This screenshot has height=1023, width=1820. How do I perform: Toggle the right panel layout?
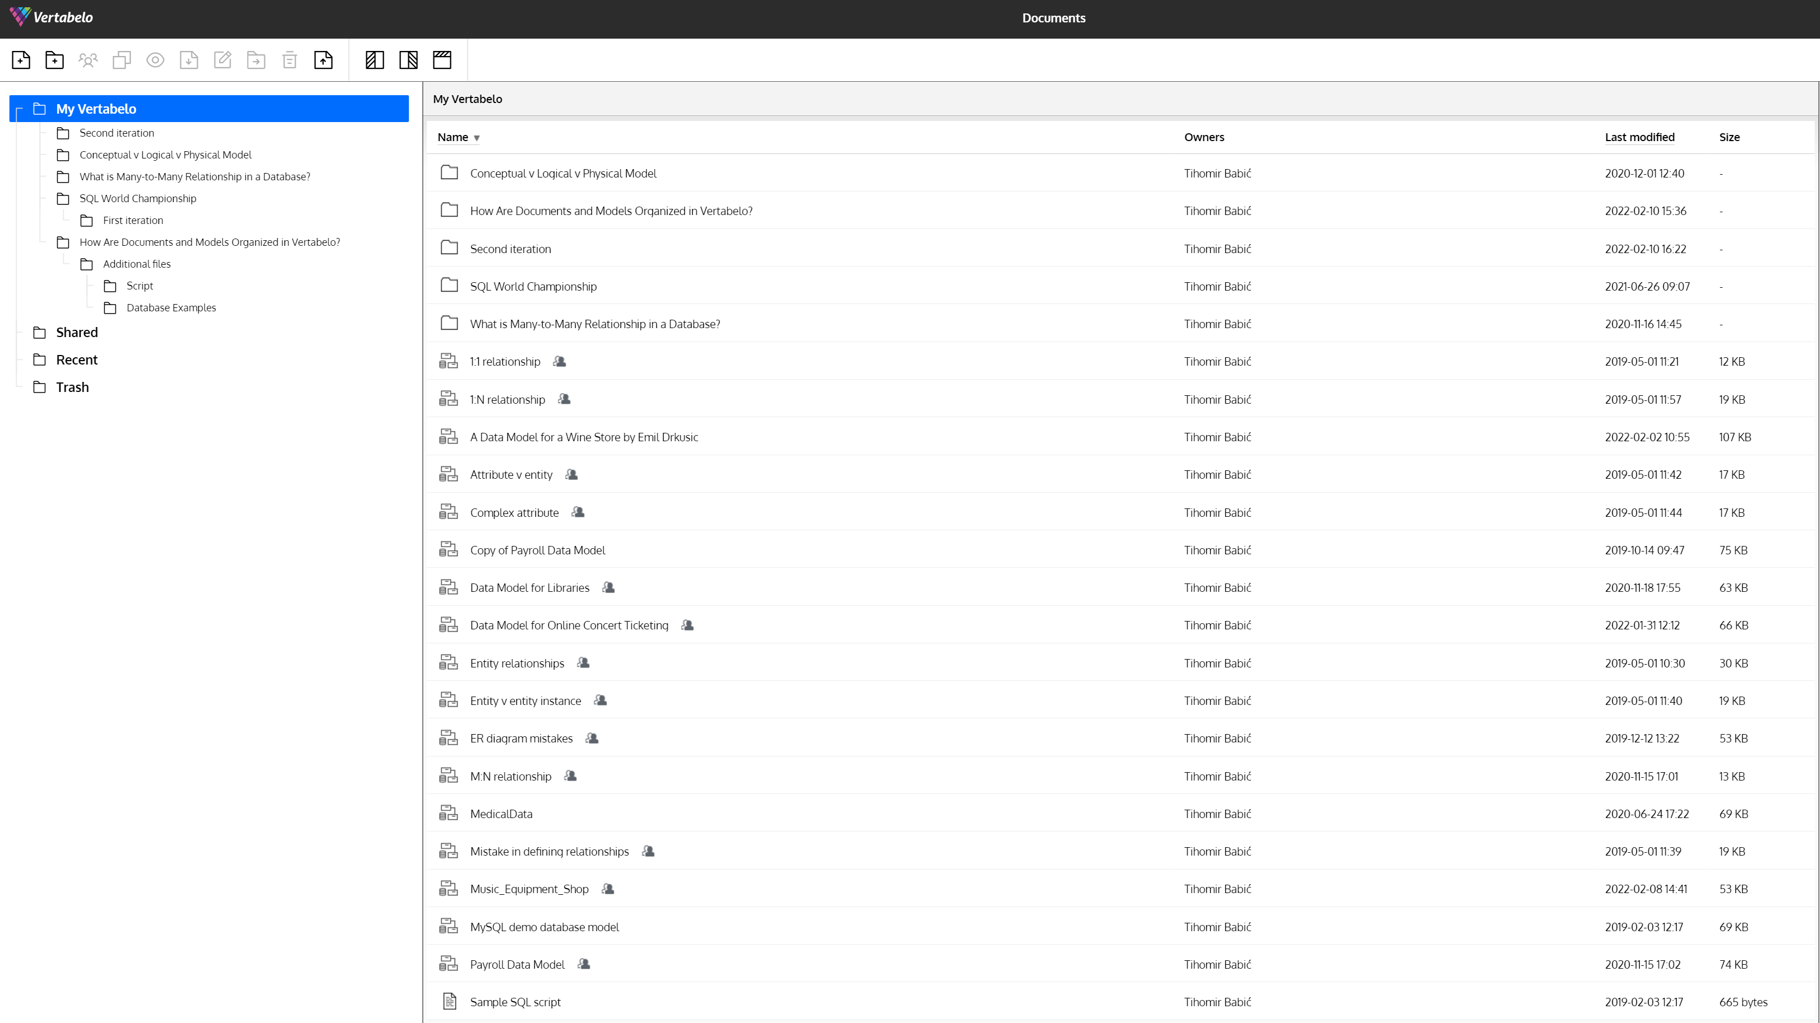(x=408, y=60)
